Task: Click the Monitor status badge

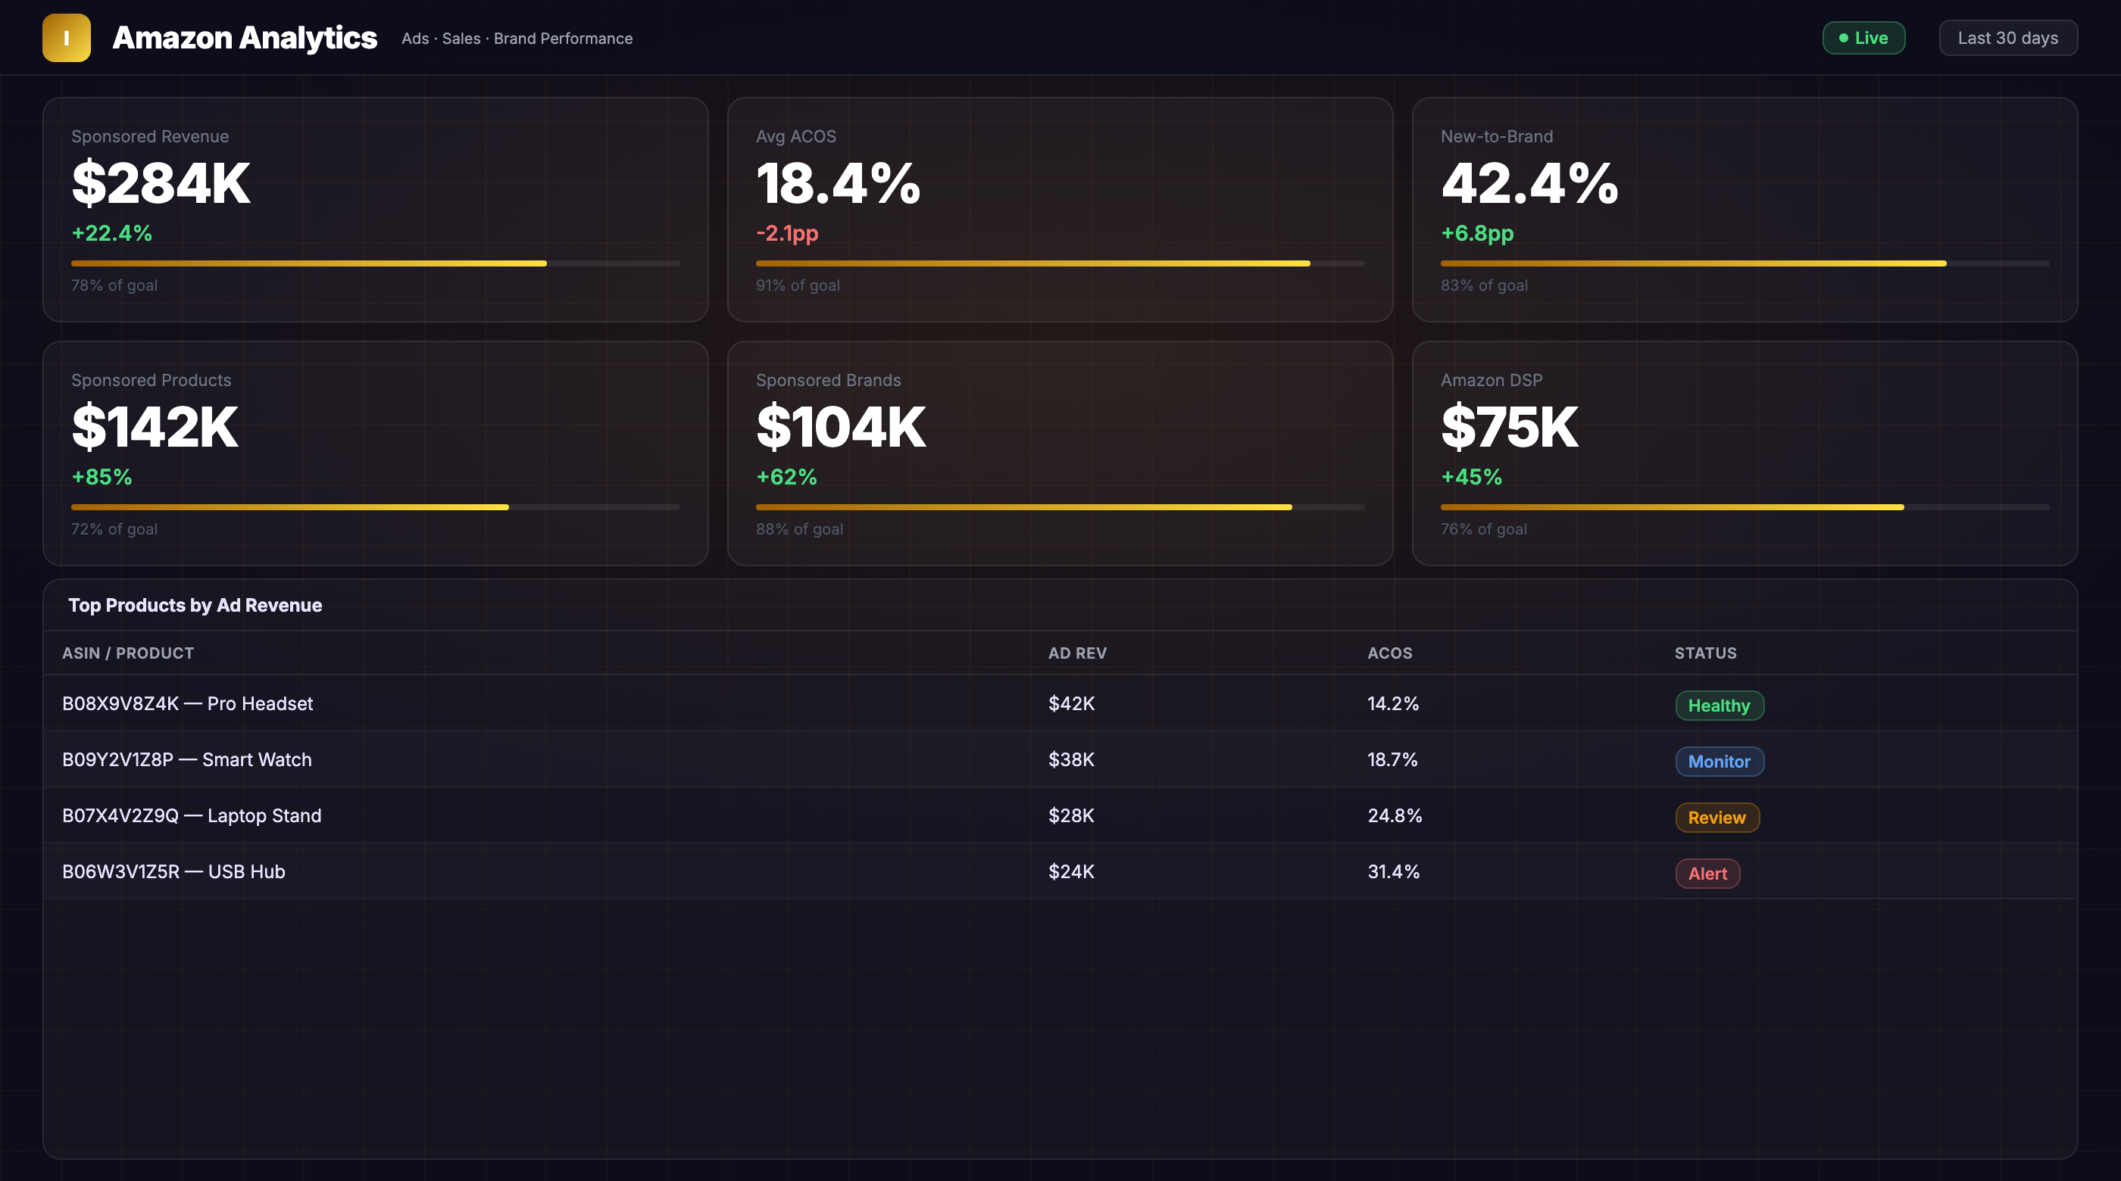Action: [x=1720, y=762]
